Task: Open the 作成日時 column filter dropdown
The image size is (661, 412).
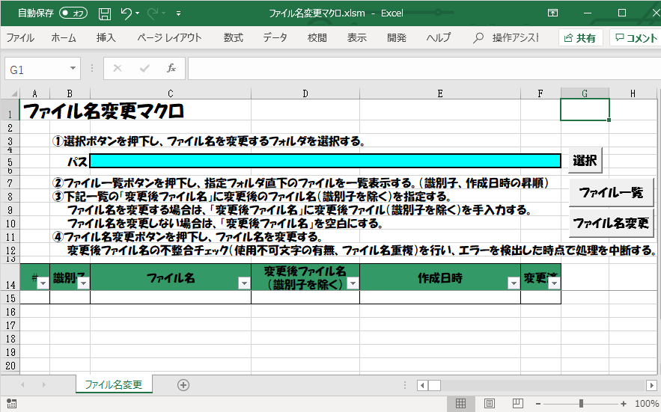Action: pos(514,283)
